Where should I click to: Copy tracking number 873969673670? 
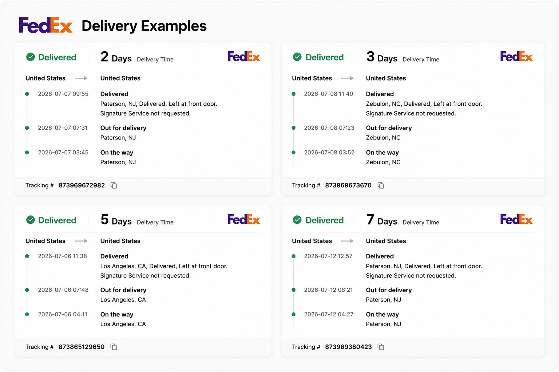pos(381,185)
